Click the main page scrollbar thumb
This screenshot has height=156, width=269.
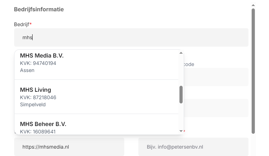tap(253, 71)
